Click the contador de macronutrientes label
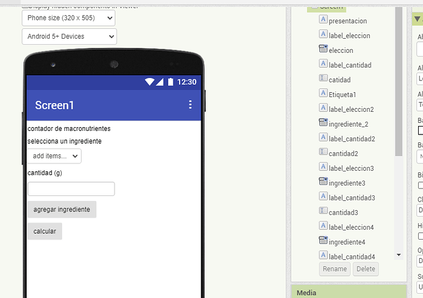 tap(69, 128)
